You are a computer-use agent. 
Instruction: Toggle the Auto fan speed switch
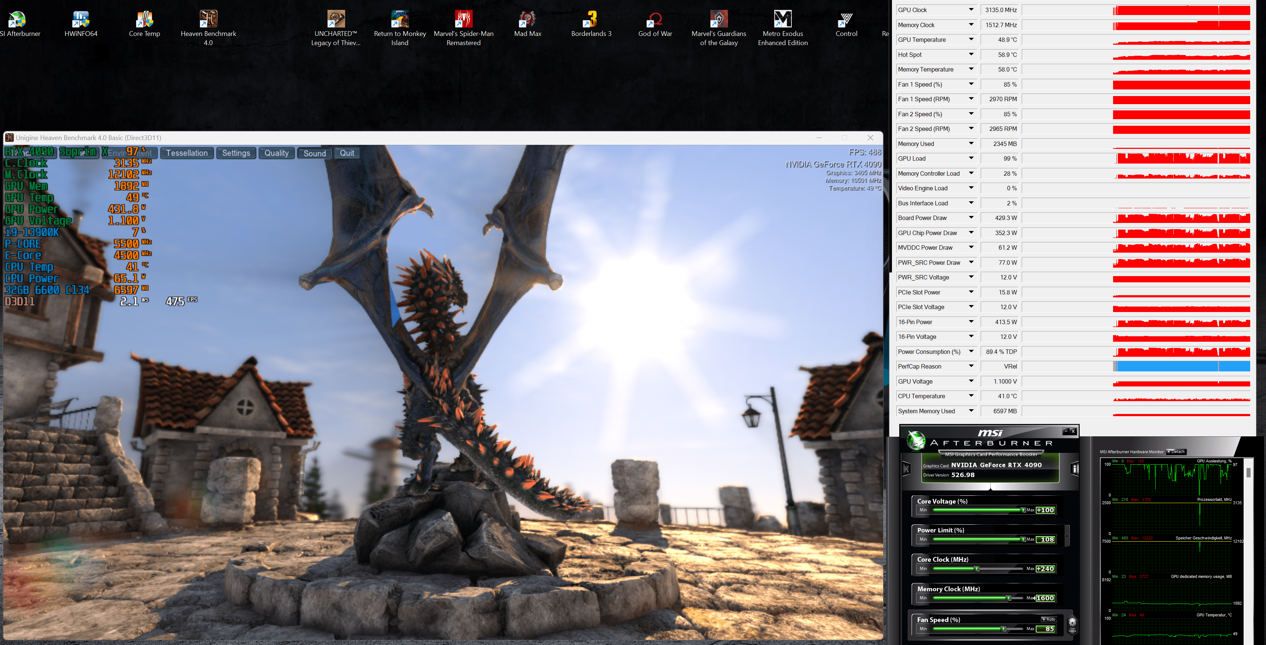pos(1048,619)
